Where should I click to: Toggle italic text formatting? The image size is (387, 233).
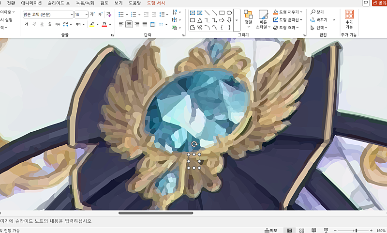click(x=34, y=24)
